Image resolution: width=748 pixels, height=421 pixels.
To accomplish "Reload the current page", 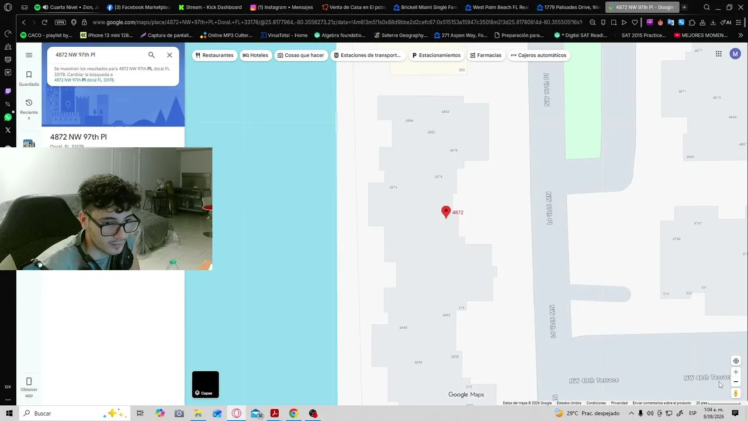I will pyautogui.click(x=44, y=22).
